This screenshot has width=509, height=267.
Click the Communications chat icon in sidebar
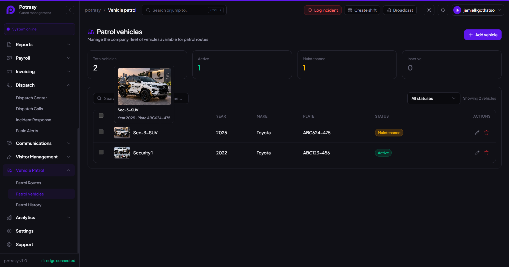(x=9, y=143)
